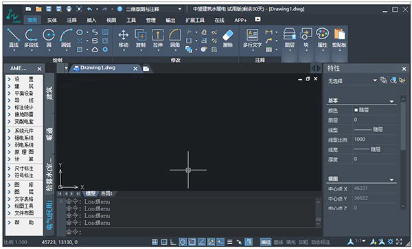412x249 pixels.
Task: Toggle the 编组 status bar option
Action: (x=265, y=241)
